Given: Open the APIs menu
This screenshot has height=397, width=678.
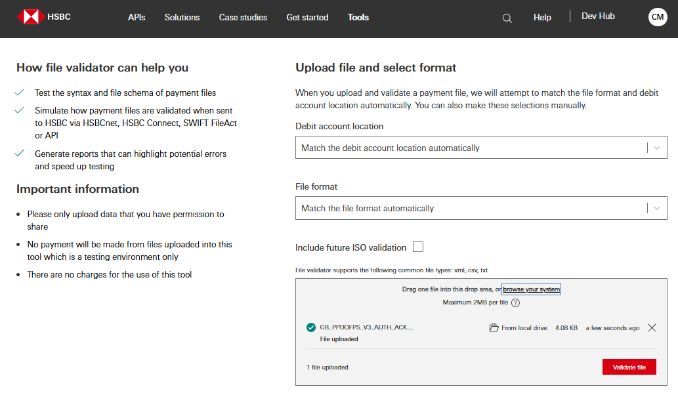Looking at the screenshot, I should 137,18.
